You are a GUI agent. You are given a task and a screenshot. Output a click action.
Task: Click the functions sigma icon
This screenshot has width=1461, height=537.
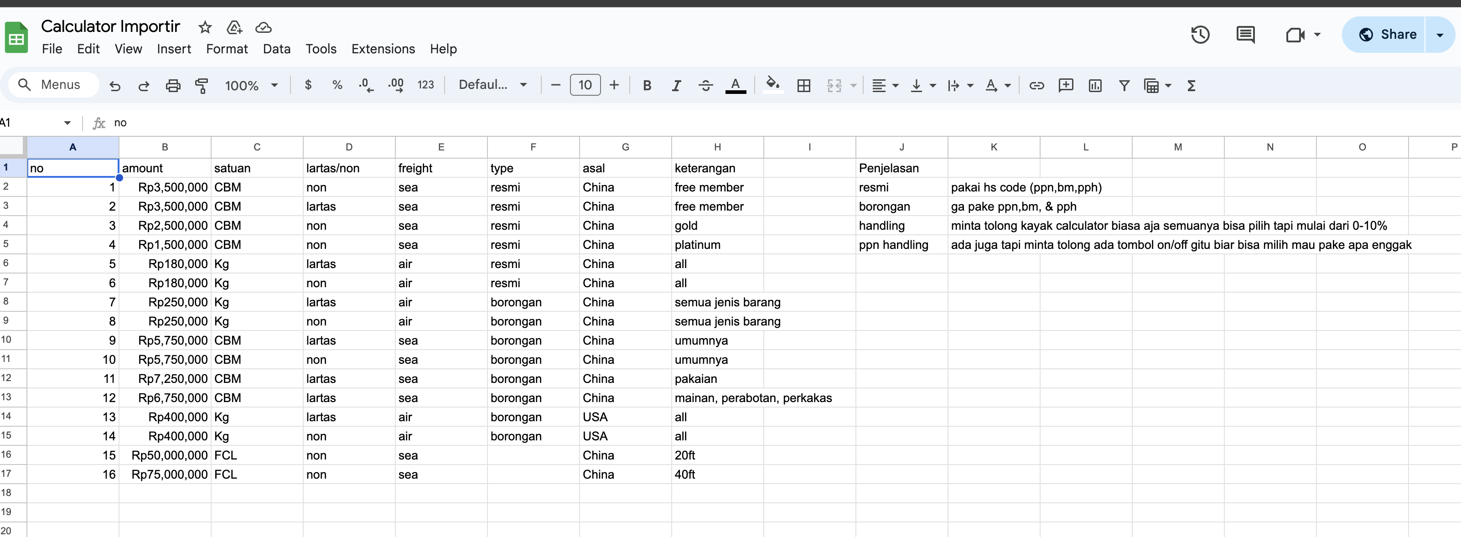(1191, 86)
